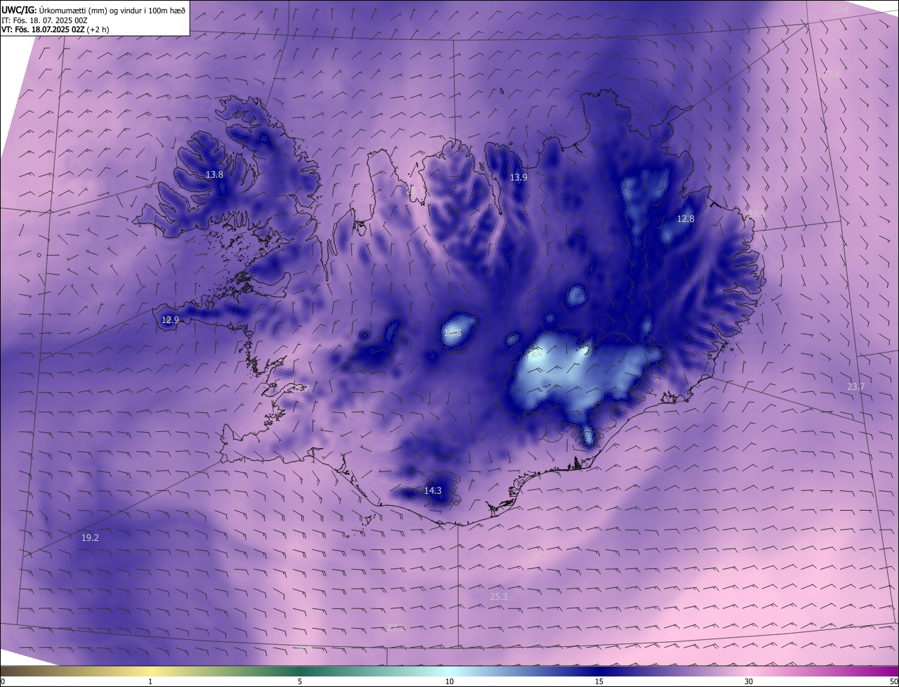The width and height of the screenshot is (899, 687).
Task: Select the 14.3 value label
Action: tap(433, 490)
